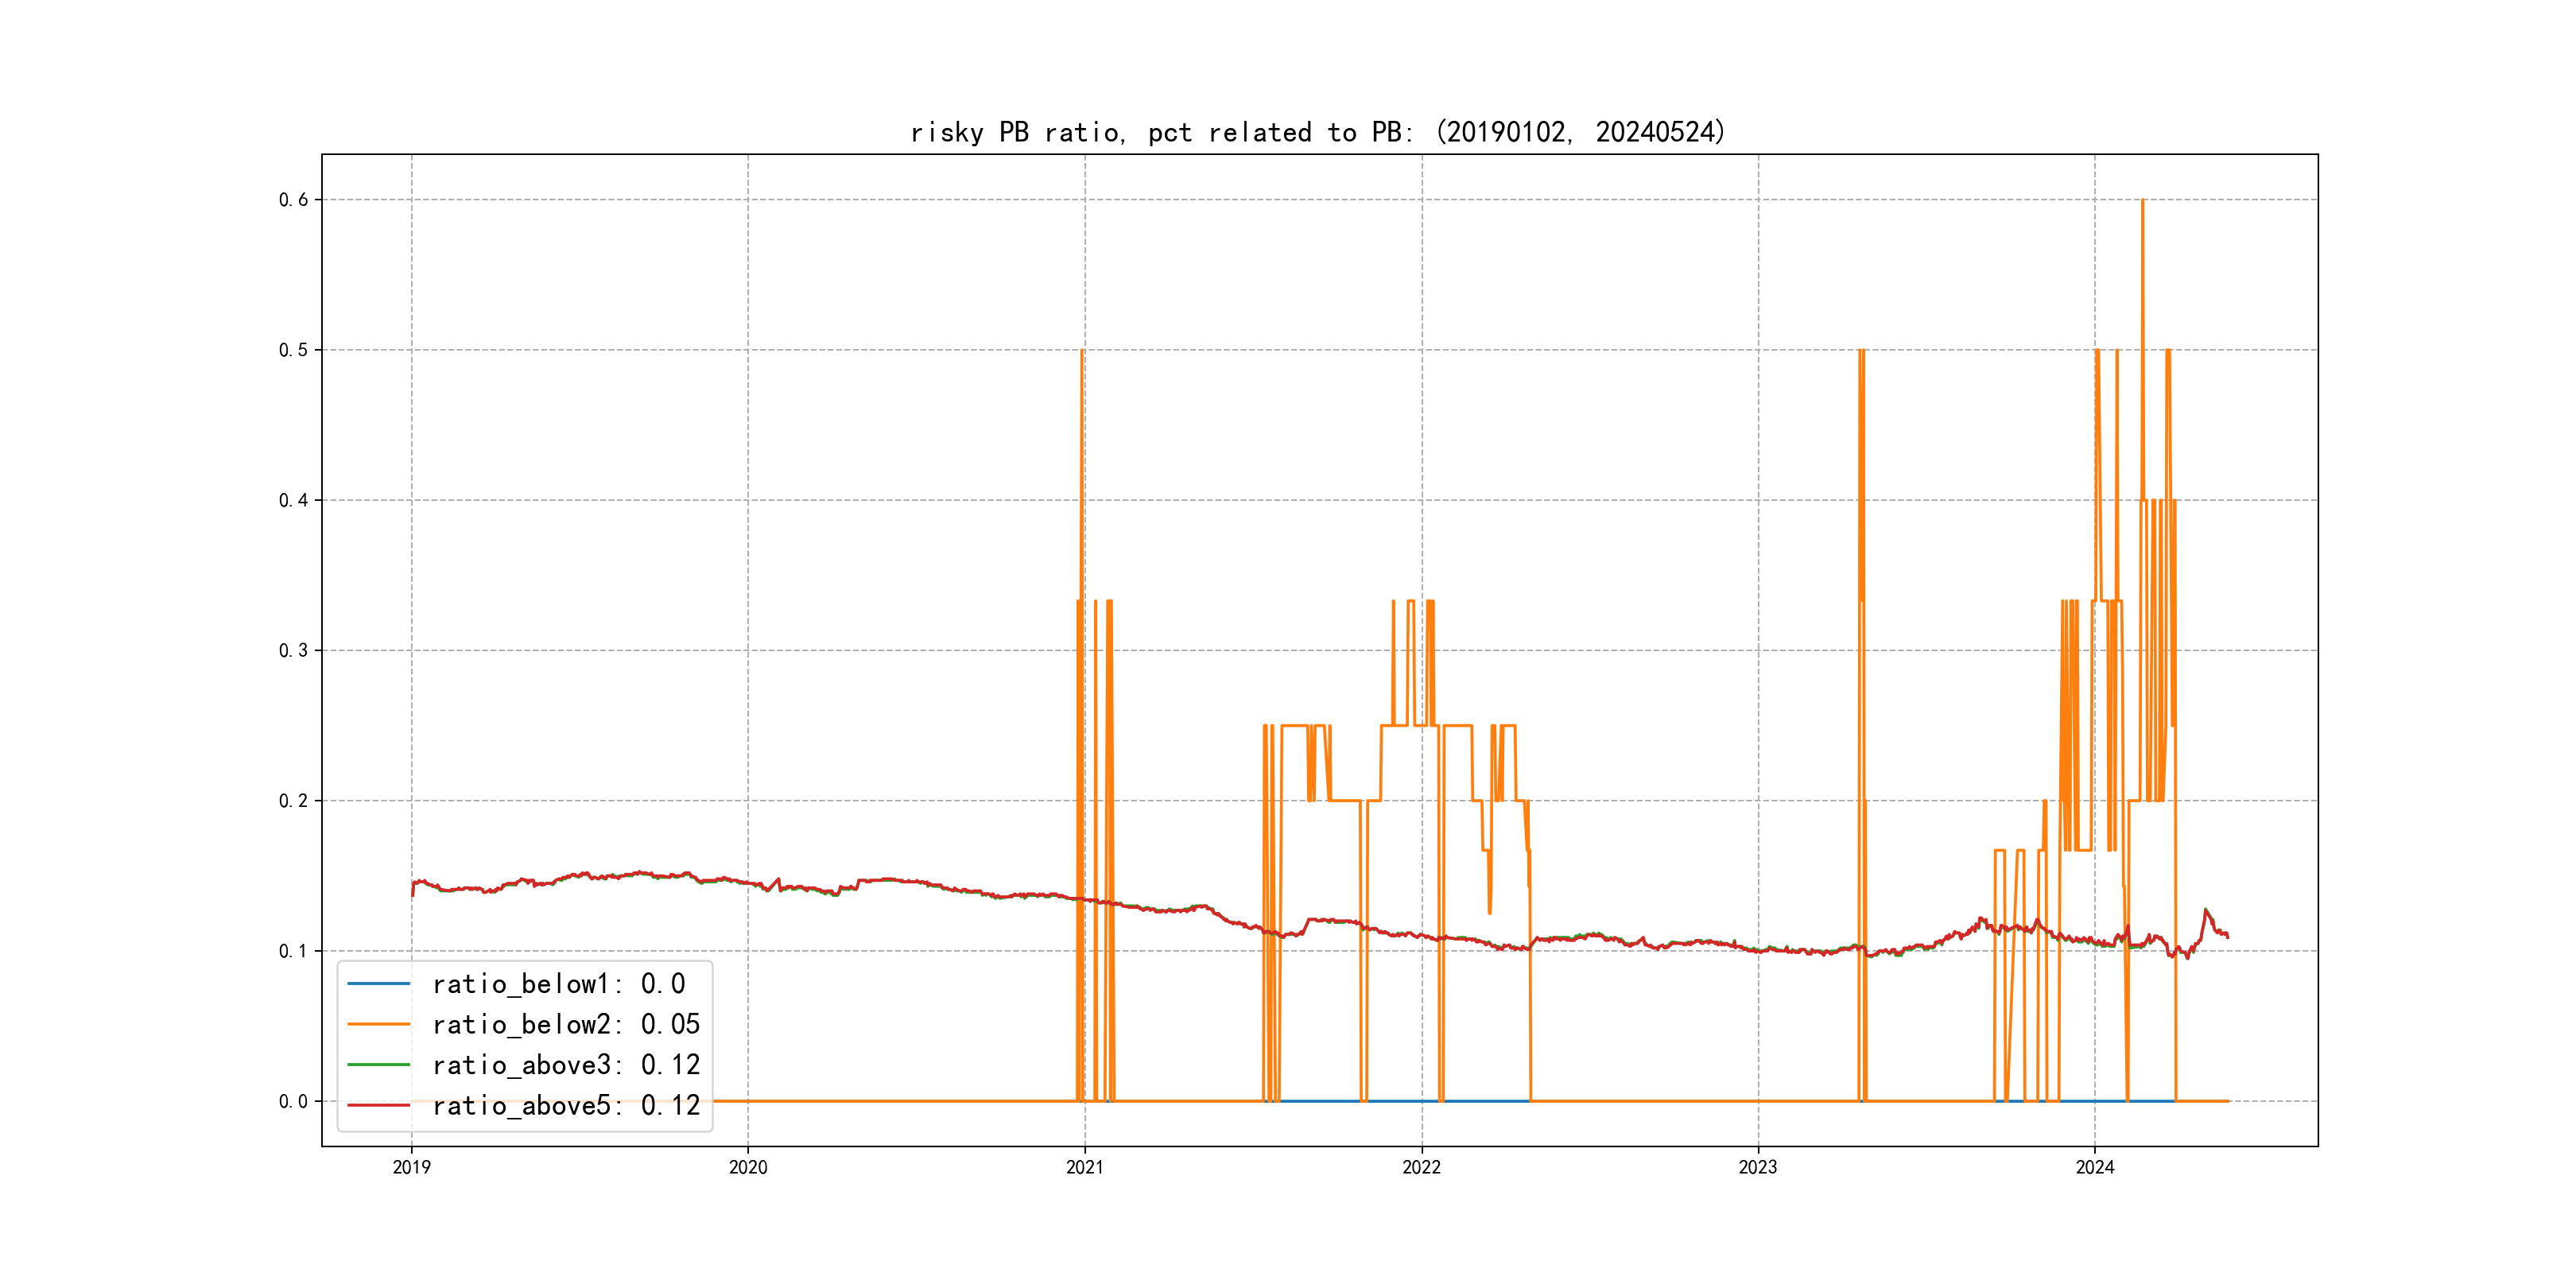Click the chart title text
This screenshot has height=1288, width=2576.
coord(1318,132)
